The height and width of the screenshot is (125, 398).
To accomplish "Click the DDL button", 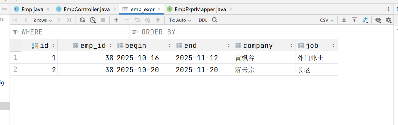I will pos(203,20).
